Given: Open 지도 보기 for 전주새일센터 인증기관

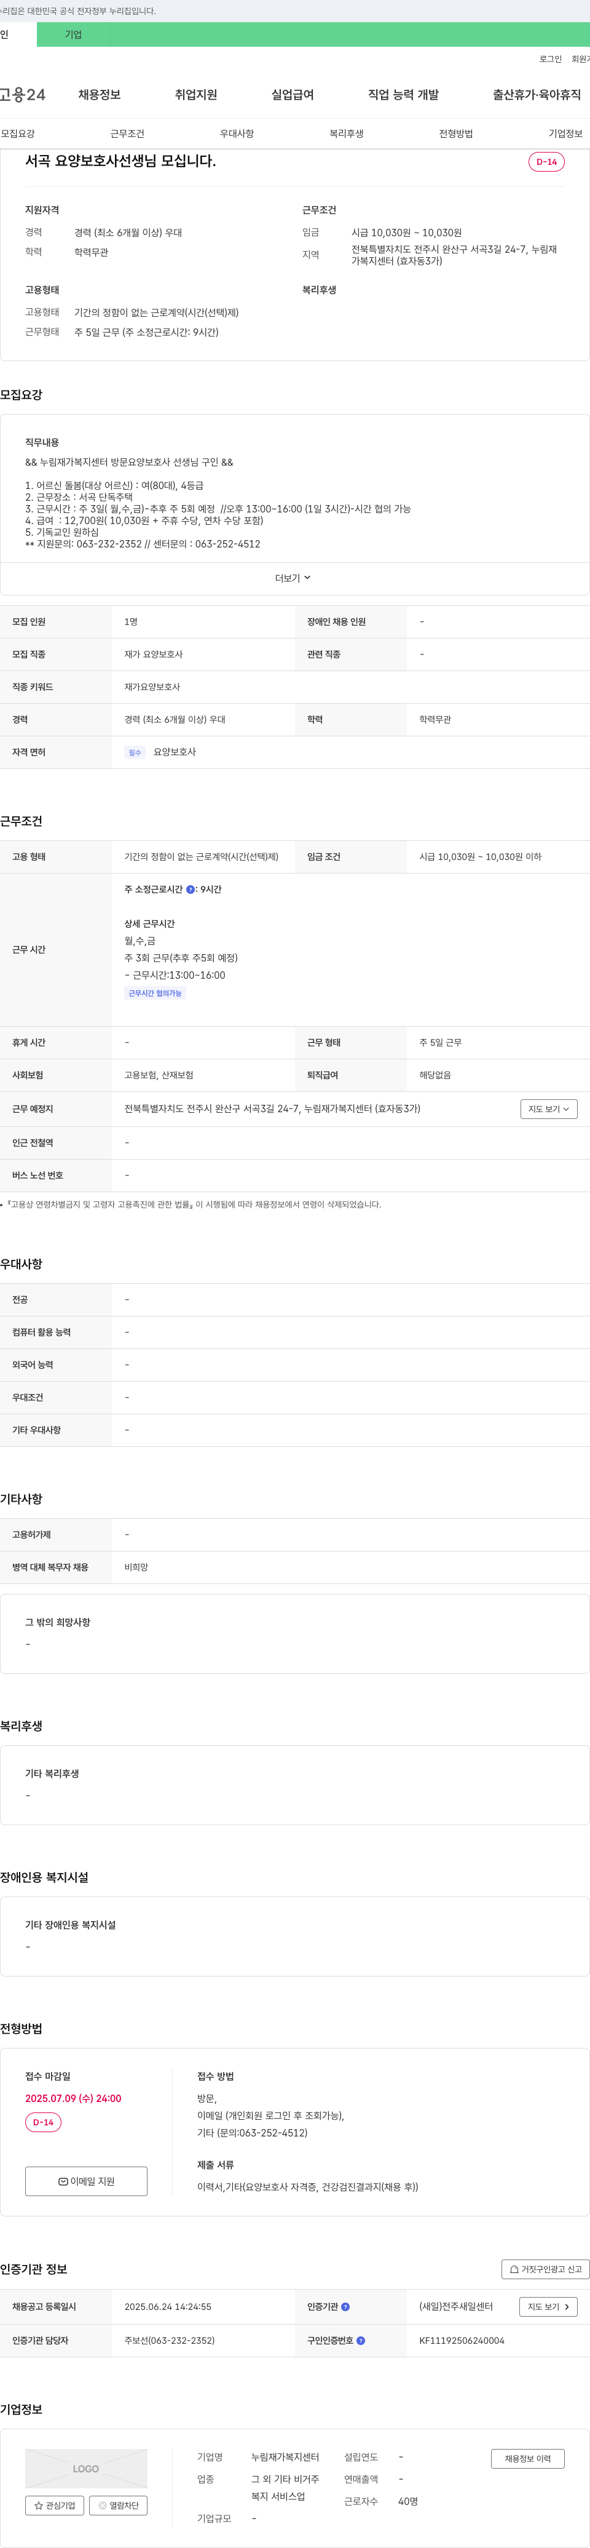Looking at the screenshot, I should pos(548,2307).
